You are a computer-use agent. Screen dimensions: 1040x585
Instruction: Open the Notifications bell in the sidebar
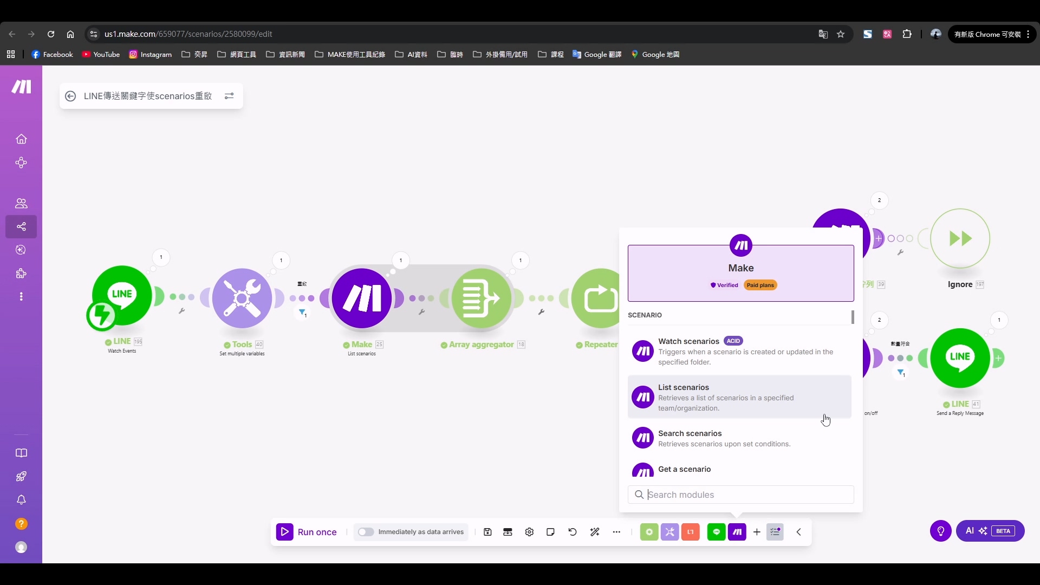click(x=21, y=500)
